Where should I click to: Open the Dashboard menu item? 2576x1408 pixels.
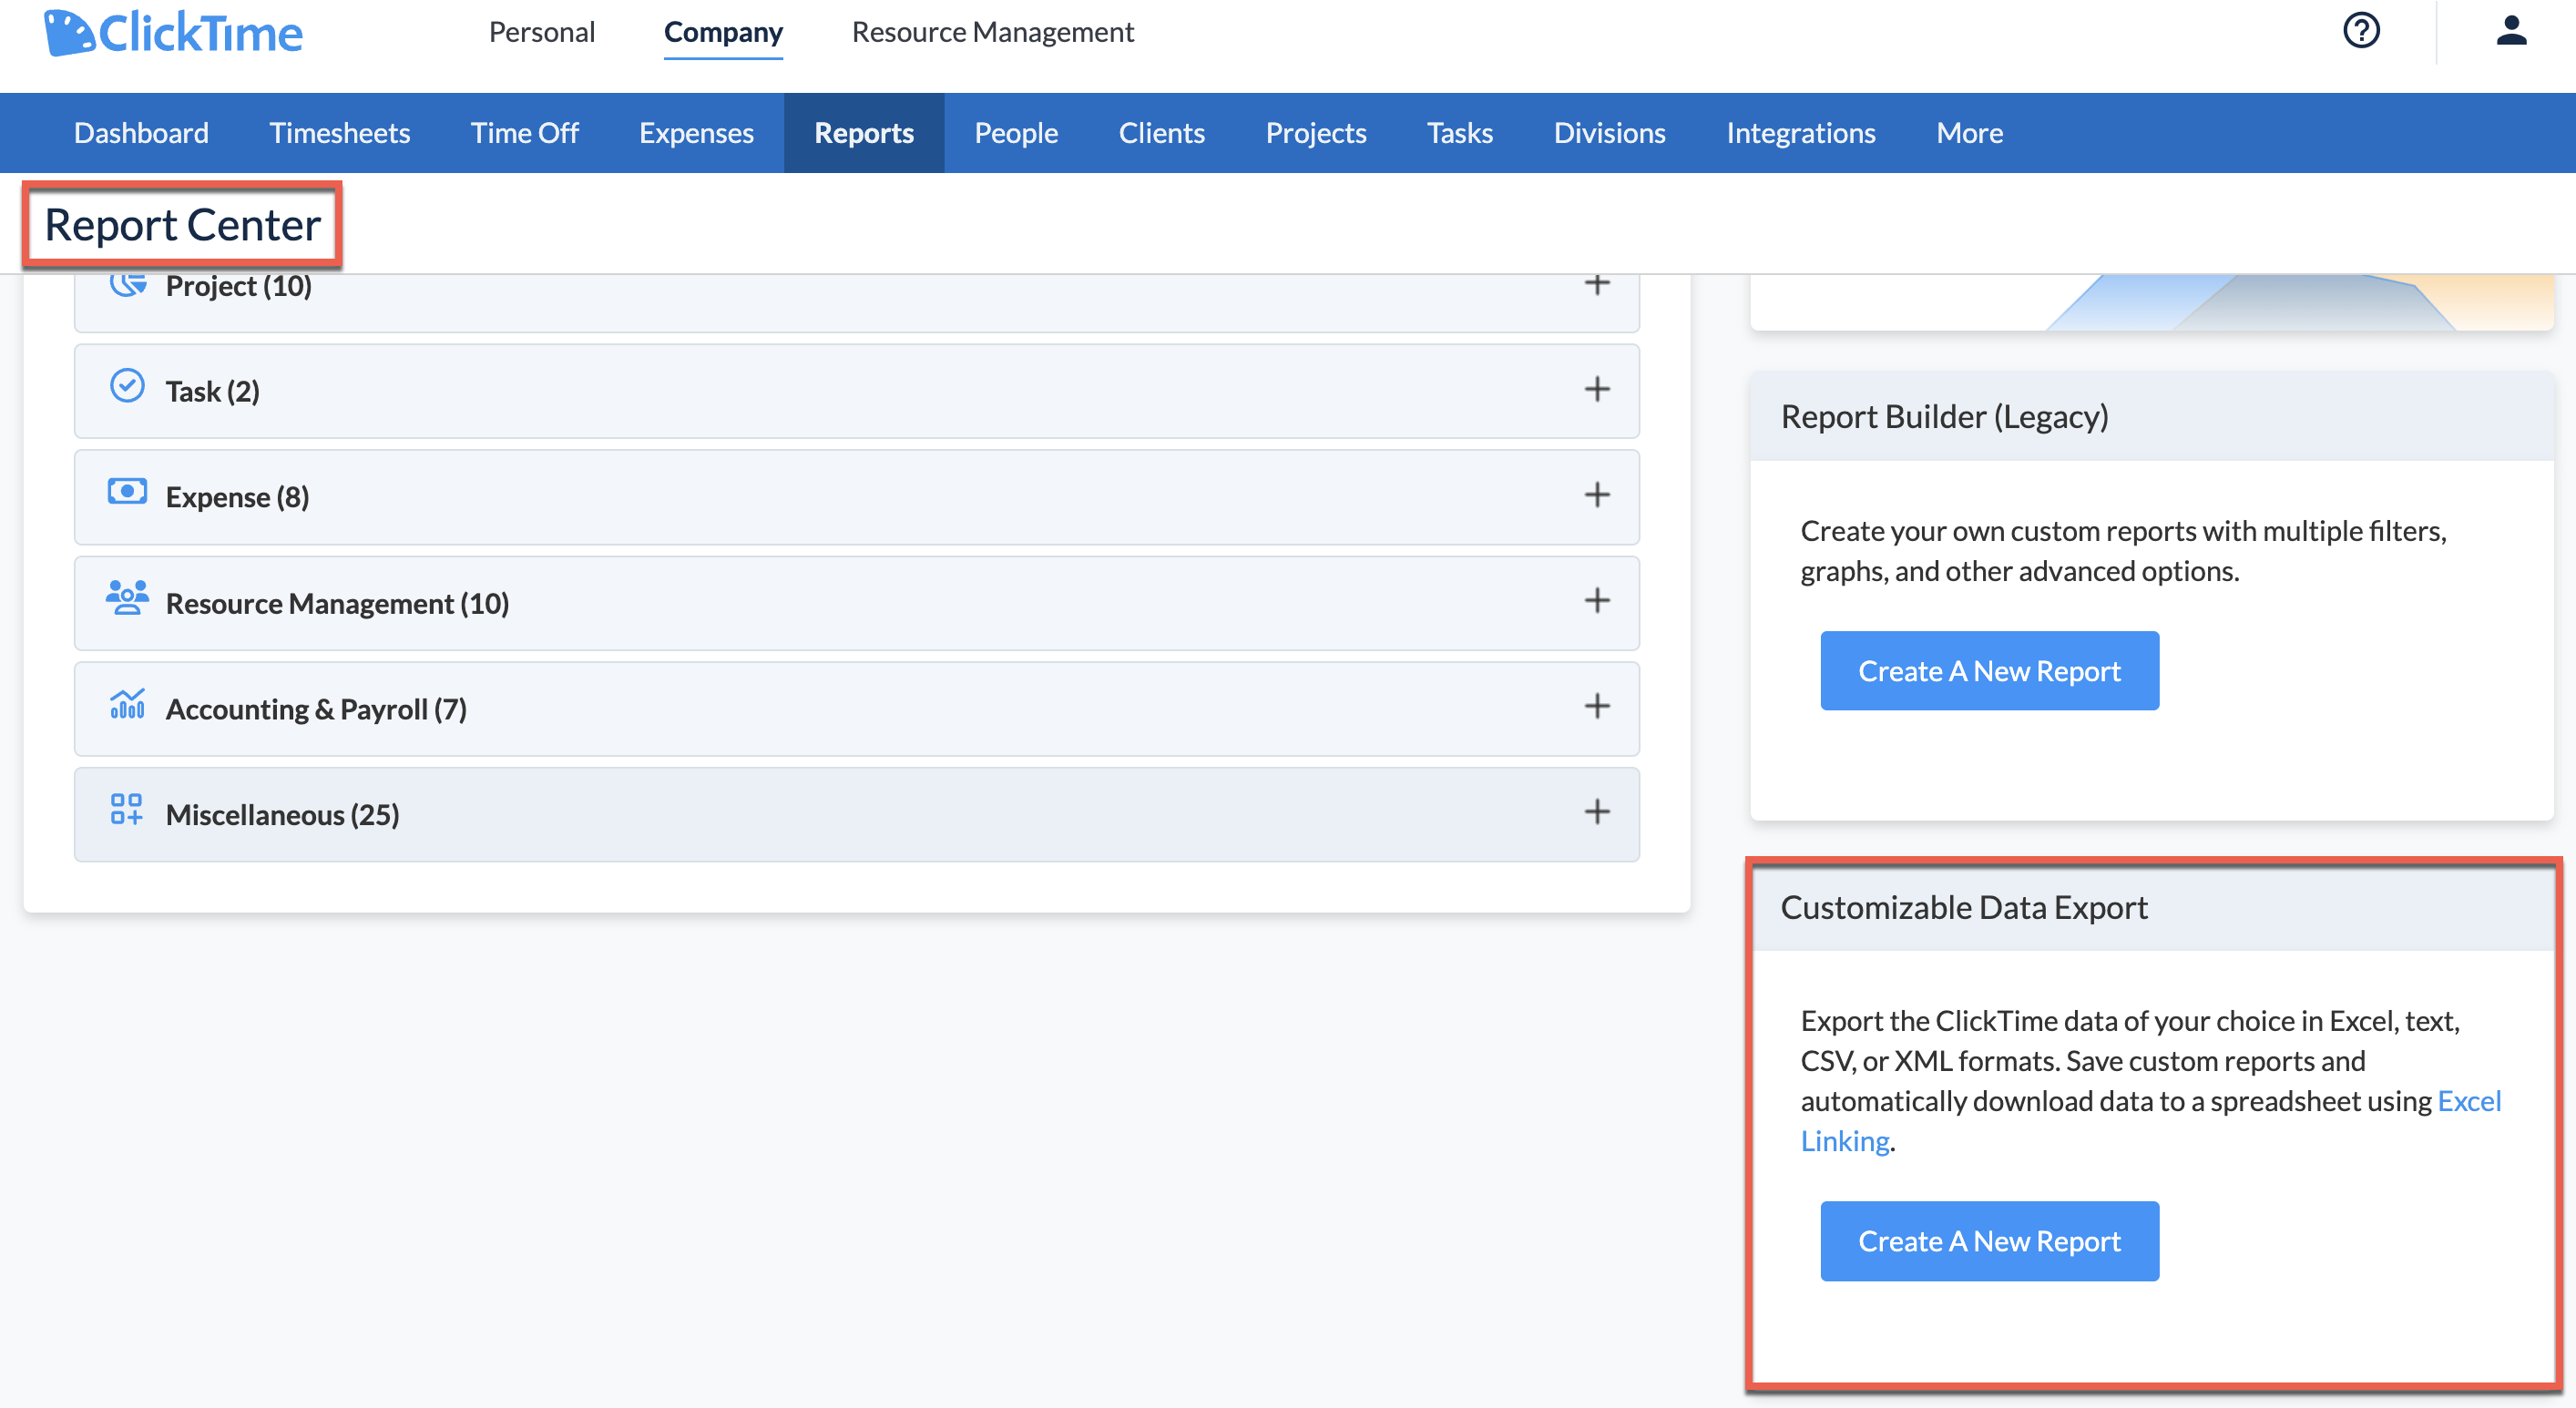point(141,133)
